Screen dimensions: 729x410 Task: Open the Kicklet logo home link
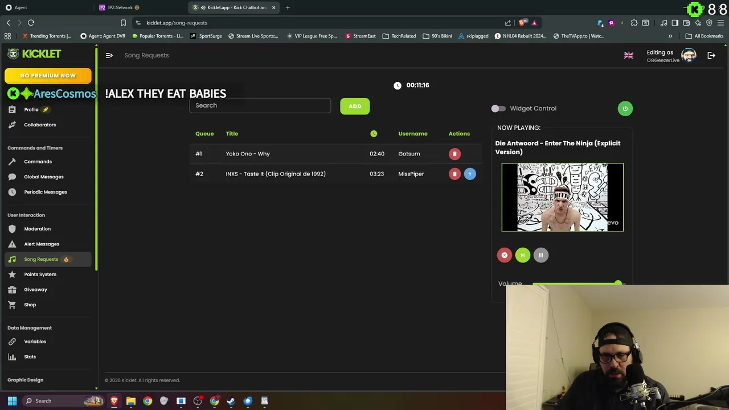tap(34, 54)
